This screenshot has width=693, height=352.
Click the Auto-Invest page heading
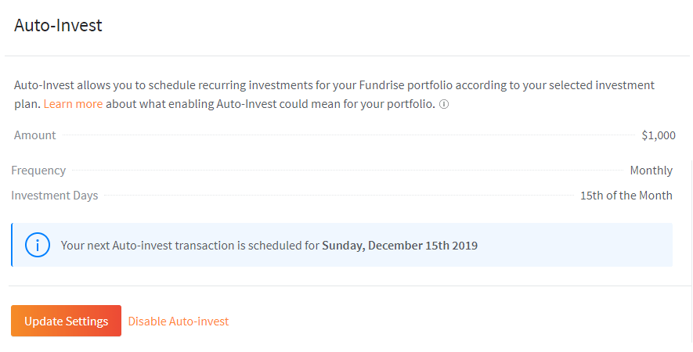pyautogui.click(x=58, y=25)
